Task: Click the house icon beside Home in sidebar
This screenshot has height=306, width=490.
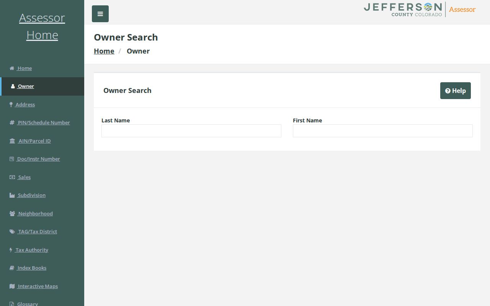Action: pyautogui.click(x=12, y=68)
